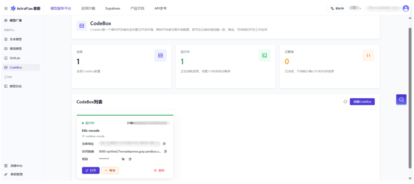414x184 pixels.
Task: Click the 创建CodeBox button
Action: pos(362,102)
